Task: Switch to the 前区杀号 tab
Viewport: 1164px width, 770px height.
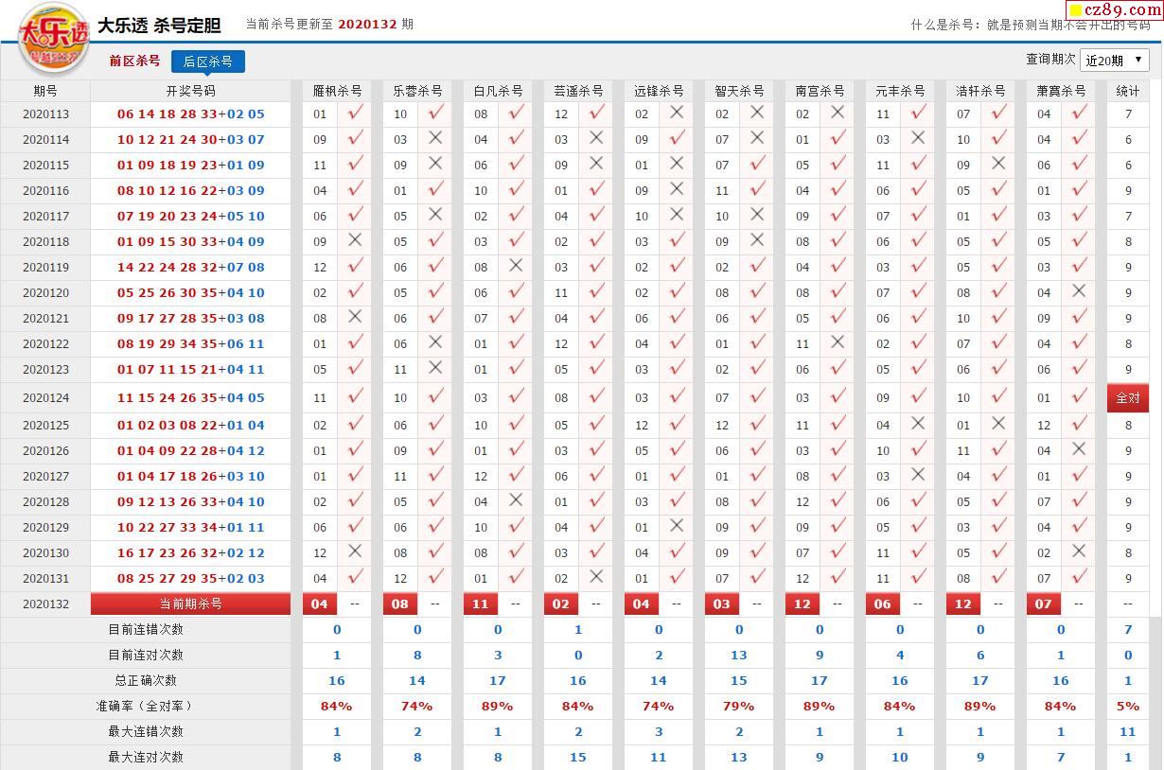Action: pos(134,61)
